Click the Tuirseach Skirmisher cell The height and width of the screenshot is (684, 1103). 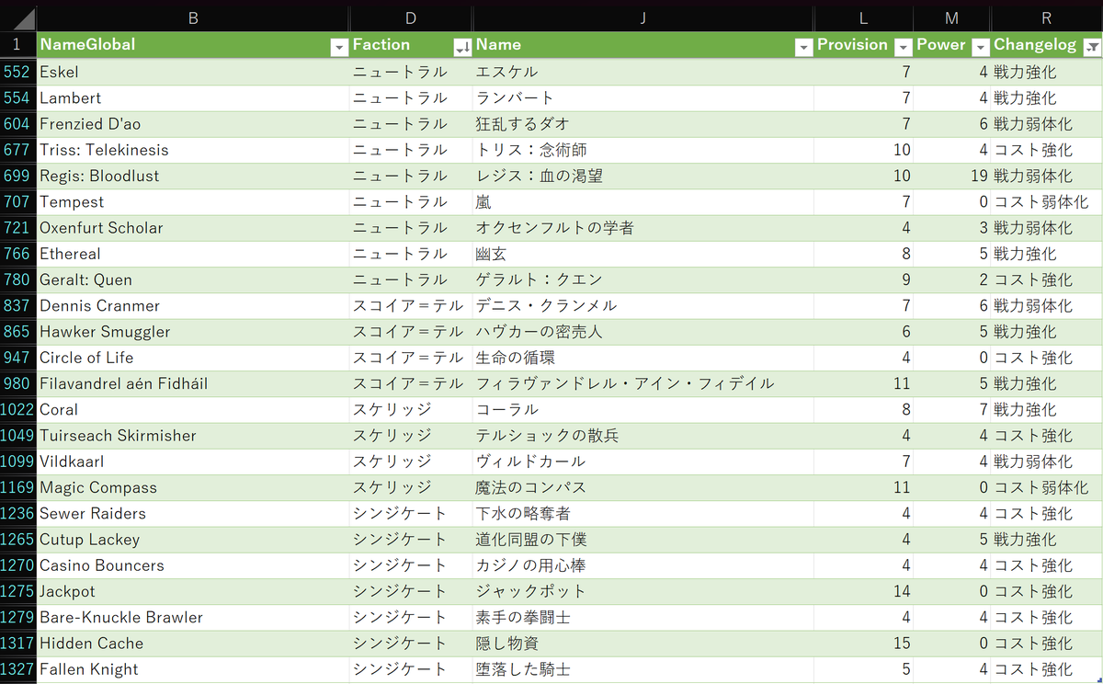click(193, 435)
